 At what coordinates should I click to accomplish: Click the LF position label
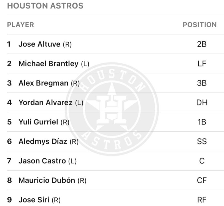click(x=202, y=64)
